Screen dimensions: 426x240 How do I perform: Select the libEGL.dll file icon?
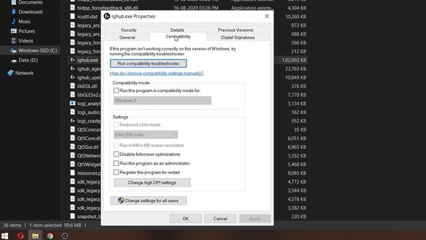tap(73, 86)
